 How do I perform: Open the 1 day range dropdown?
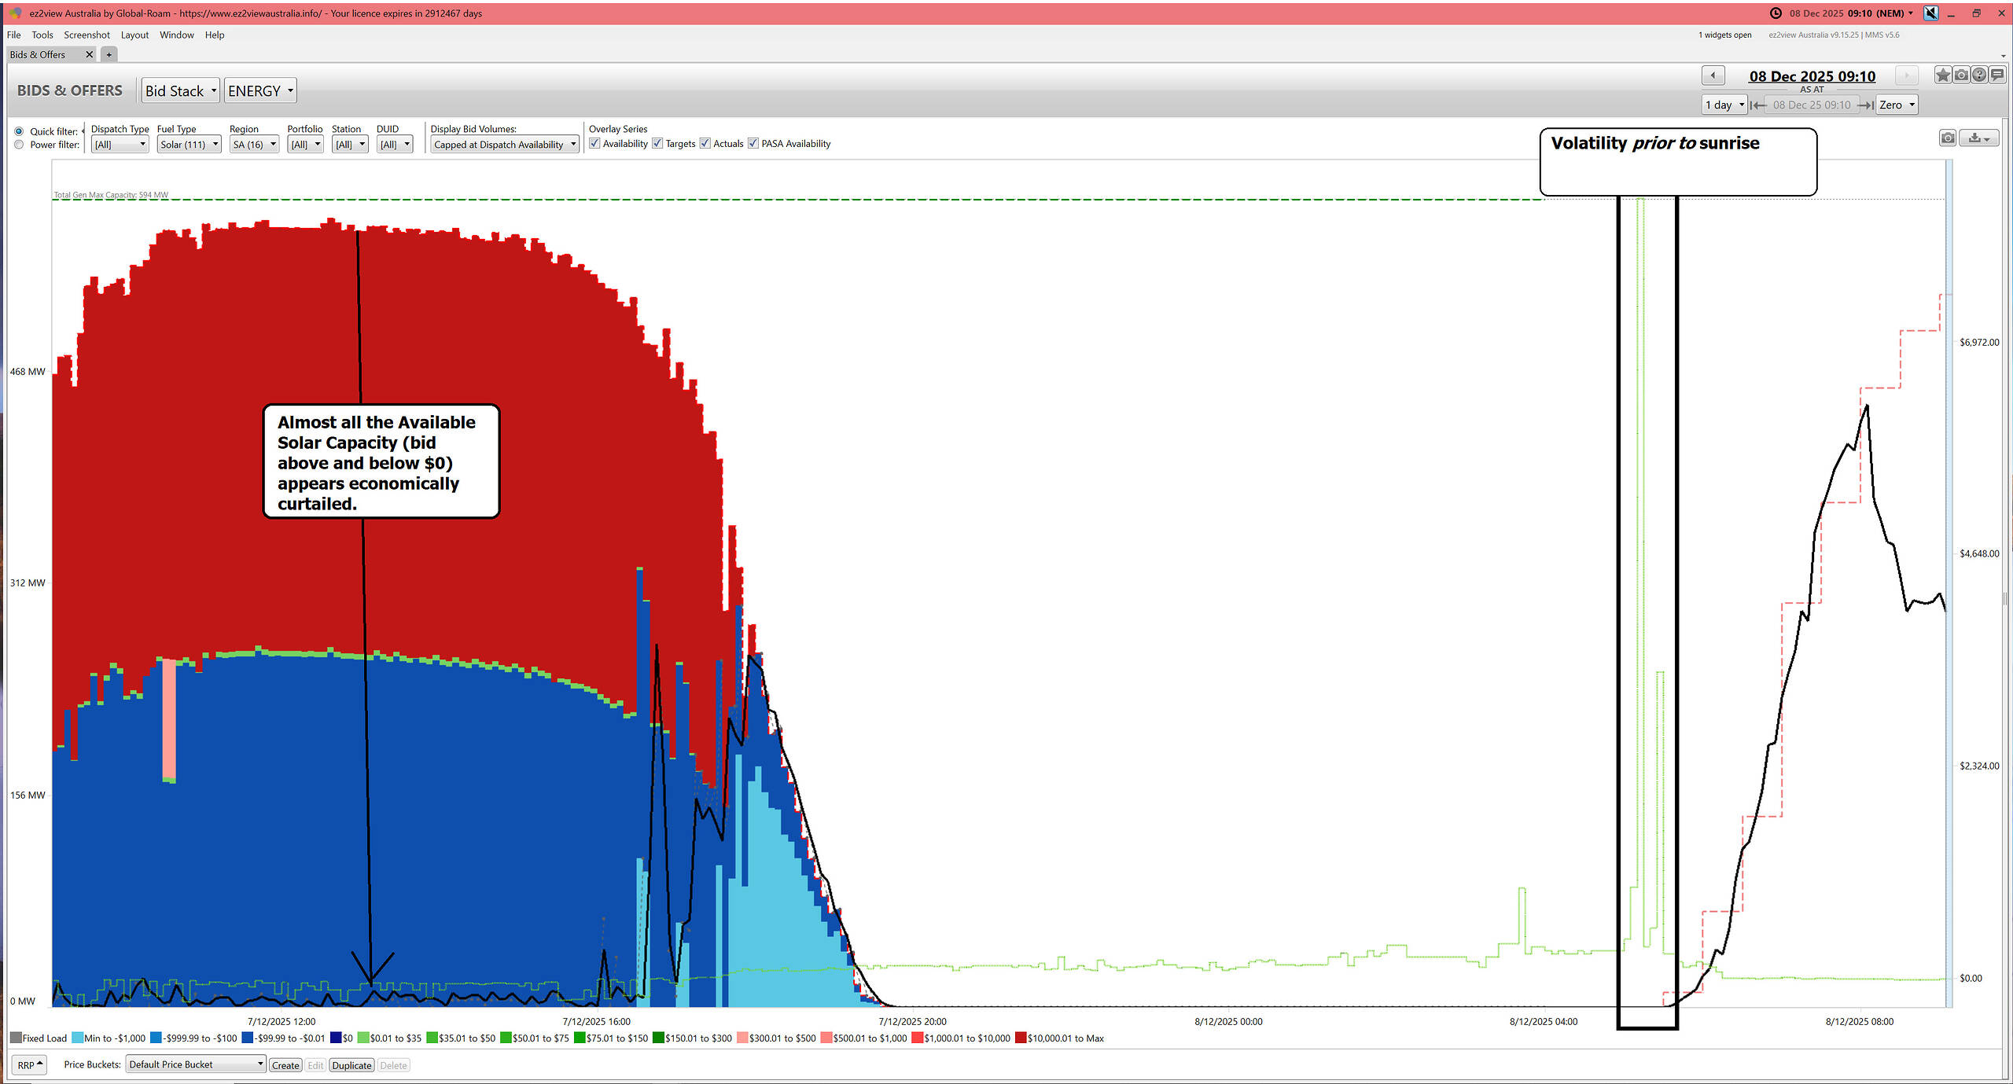coord(1725,105)
